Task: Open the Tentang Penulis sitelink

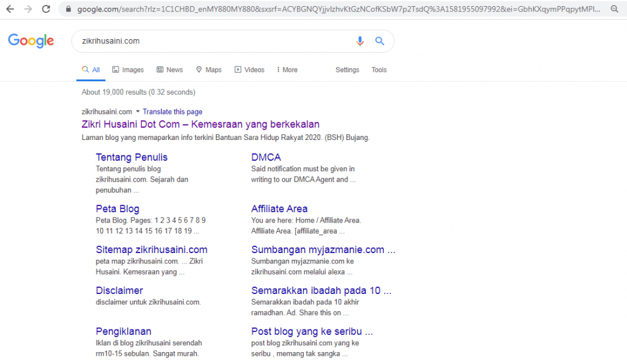Action: pos(132,157)
